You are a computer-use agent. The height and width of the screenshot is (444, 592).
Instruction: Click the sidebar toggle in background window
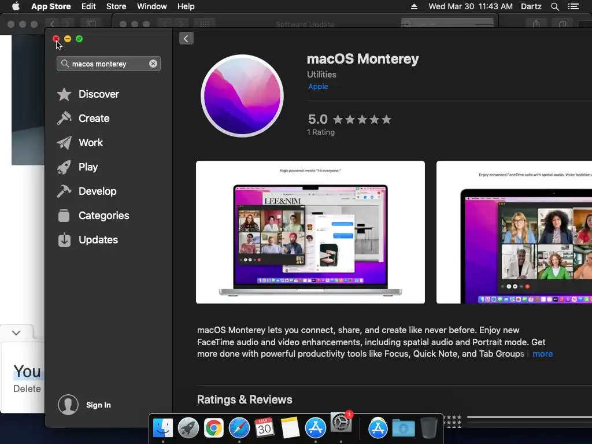point(91,24)
